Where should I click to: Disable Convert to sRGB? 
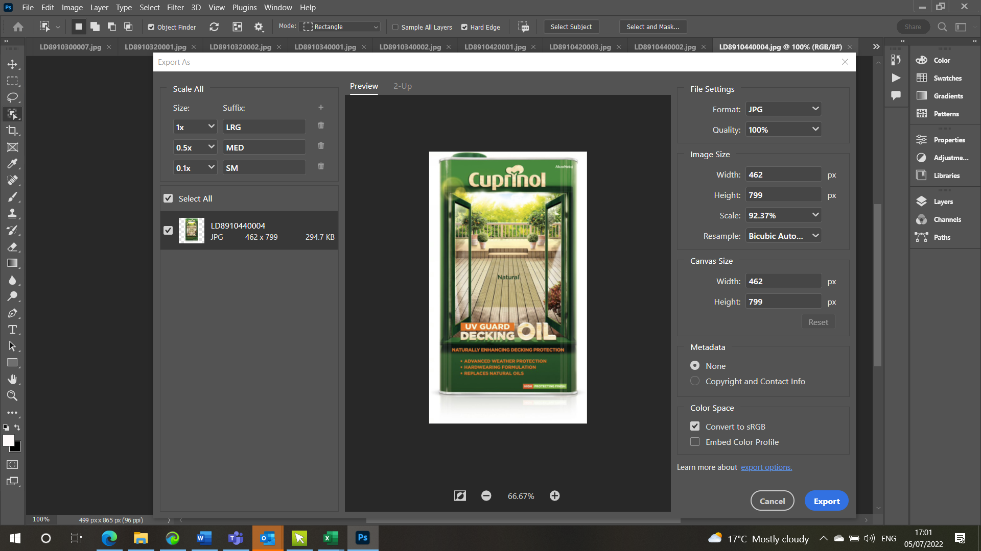(695, 426)
